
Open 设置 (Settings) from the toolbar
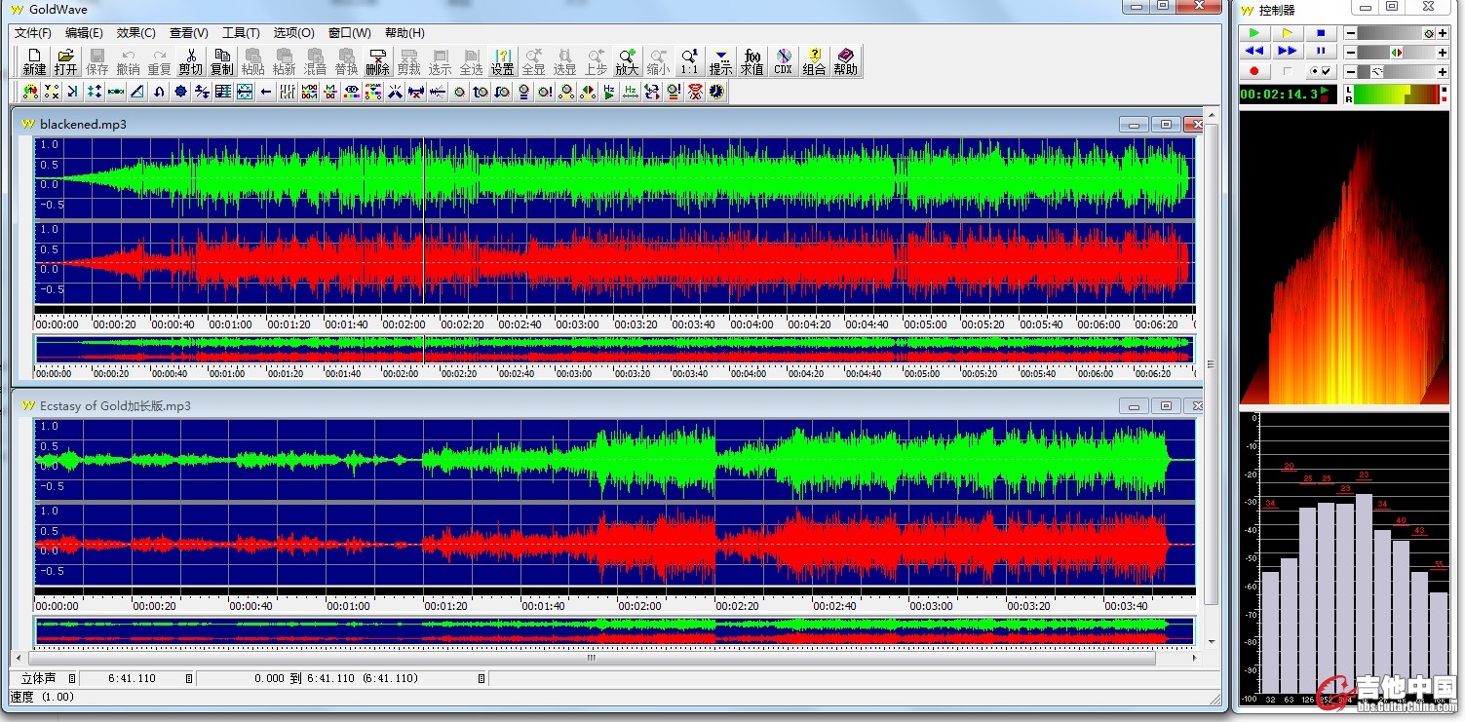[x=502, y=62]
